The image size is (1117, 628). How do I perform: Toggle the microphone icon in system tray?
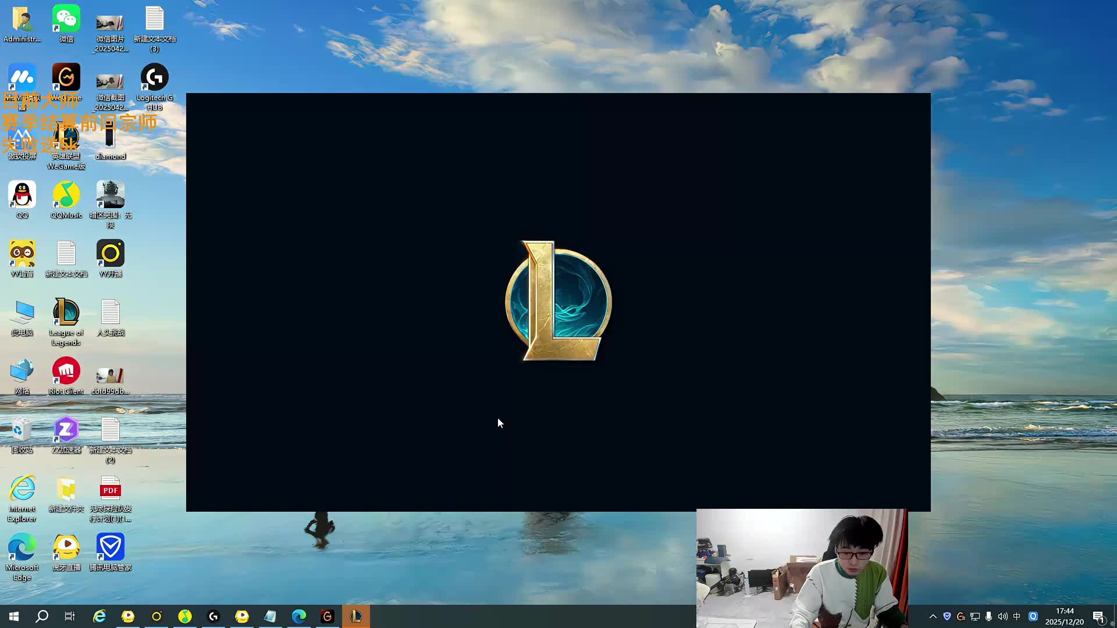point(988,616)
